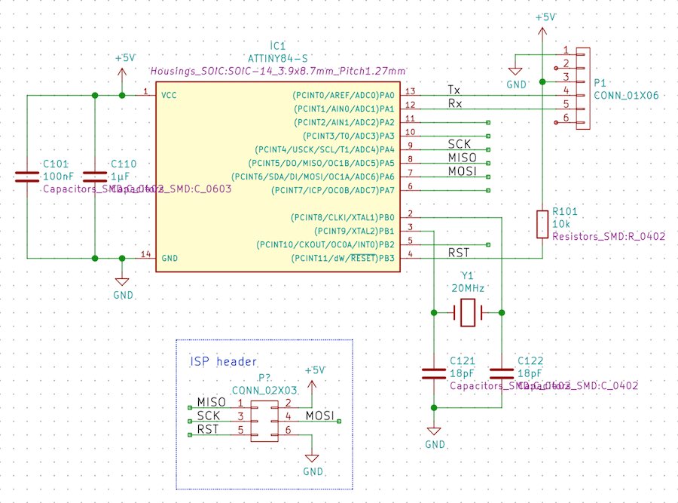
Task: Select the Rx net label
Action: point(455,103)
